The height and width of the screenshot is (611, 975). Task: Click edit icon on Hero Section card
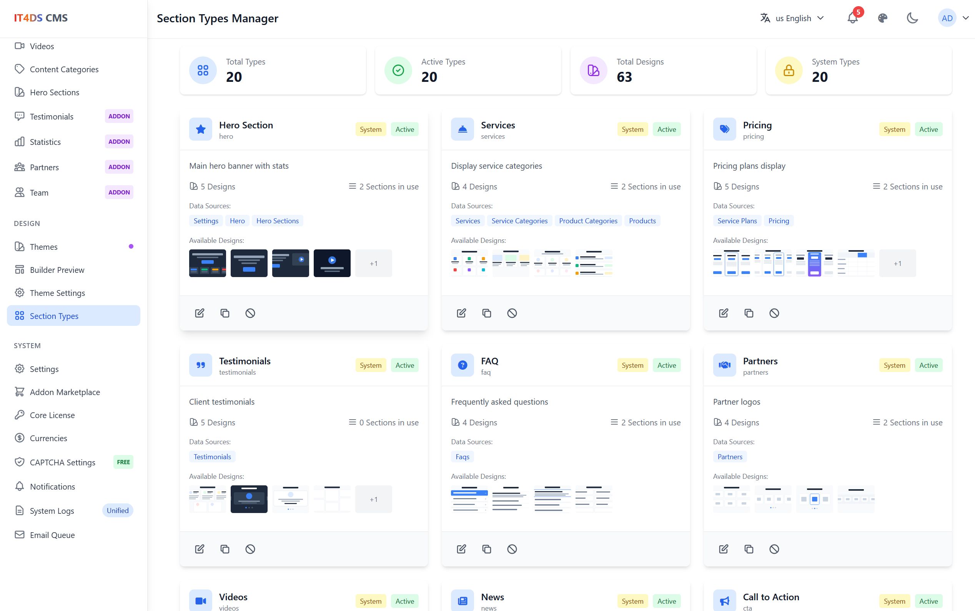tap(200, 313)
